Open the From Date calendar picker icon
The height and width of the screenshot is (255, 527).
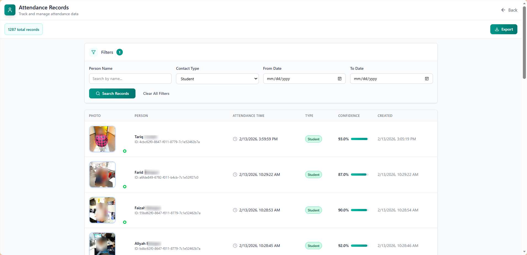pos(340,79)
